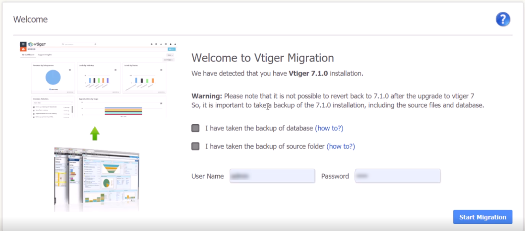
Task: Click 'I have taken the backup of database' text
Action: pos(259,128)
